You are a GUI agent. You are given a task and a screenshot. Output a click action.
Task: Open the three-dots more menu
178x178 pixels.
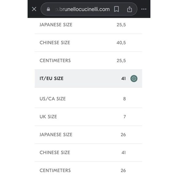coord(144,9)
